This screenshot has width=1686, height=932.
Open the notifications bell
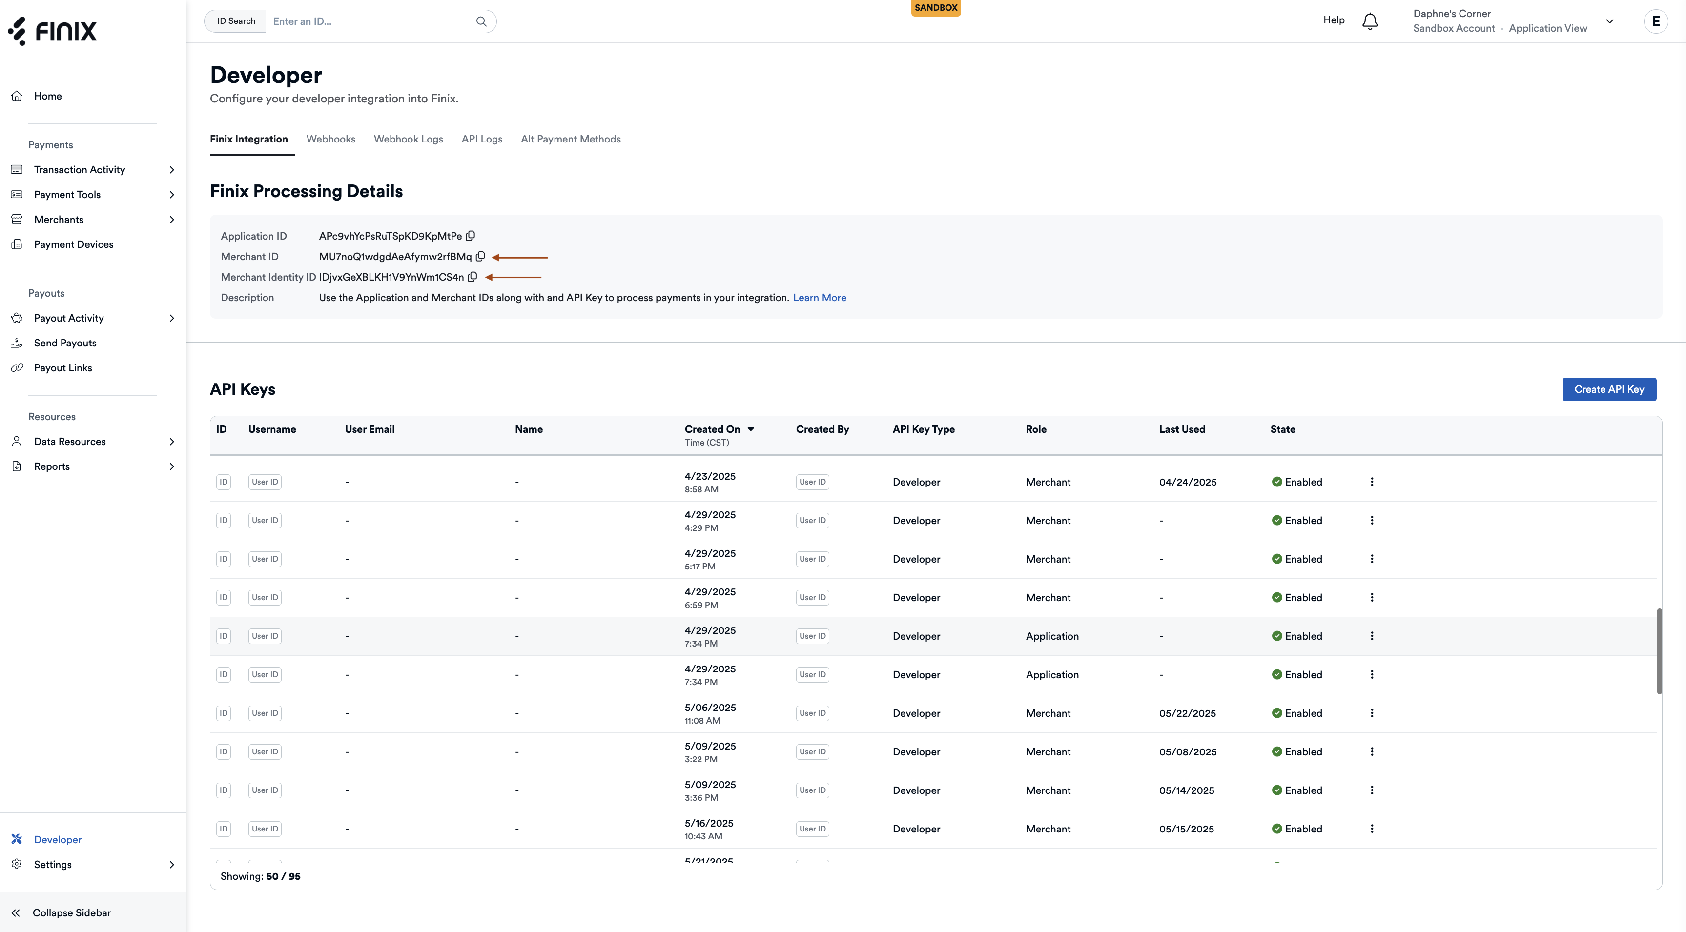point(1369,21)
